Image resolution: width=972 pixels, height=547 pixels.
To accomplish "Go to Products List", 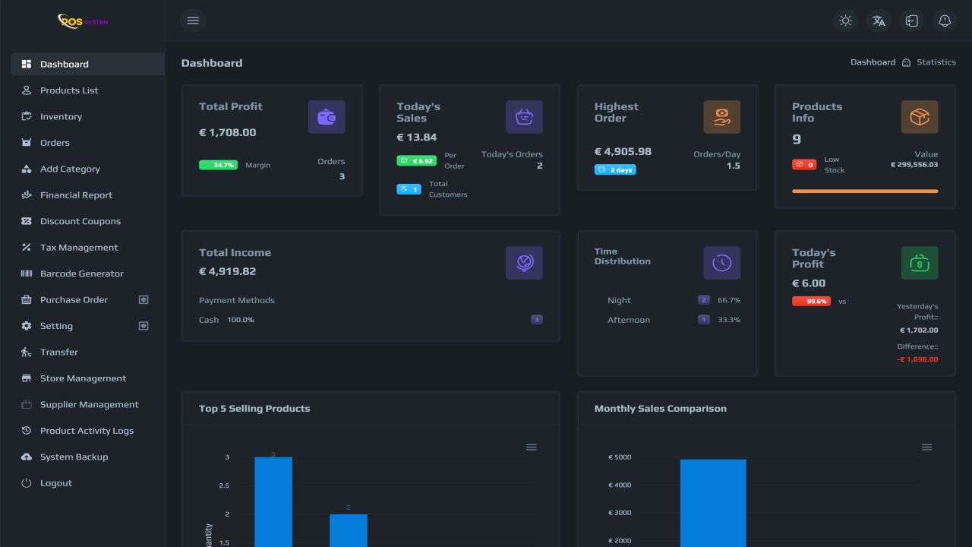I will point(87,90).
